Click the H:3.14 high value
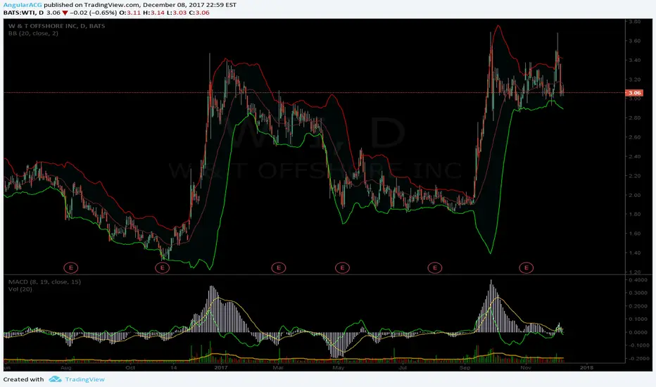This screenshot has width=656, height=387. coord(153,13)
